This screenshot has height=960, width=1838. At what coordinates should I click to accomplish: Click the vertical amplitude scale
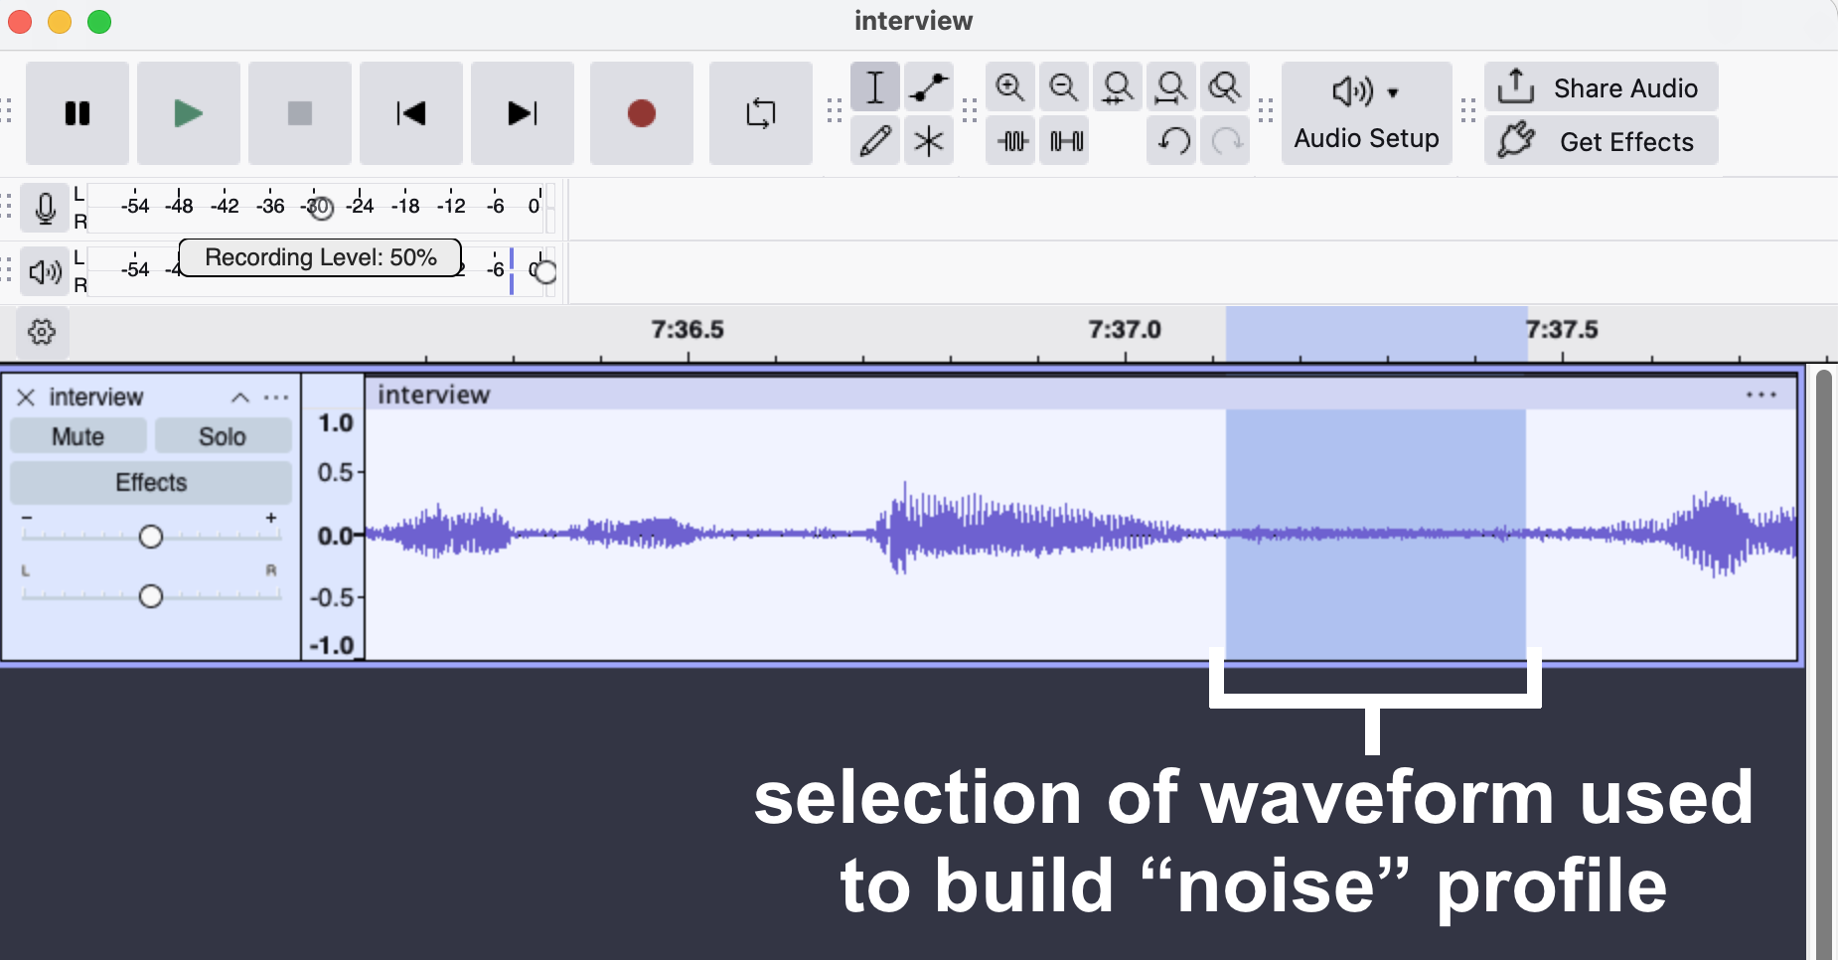(334, 534)
